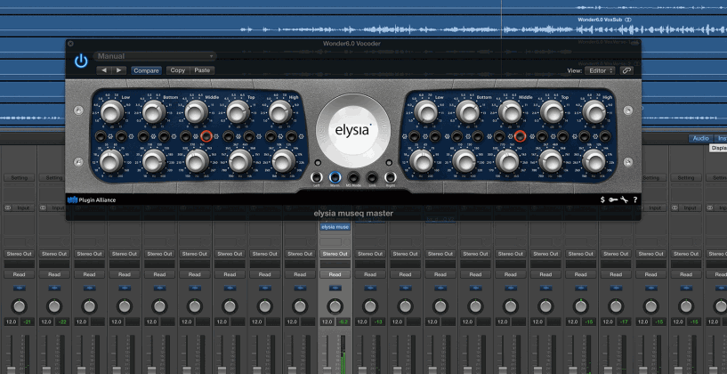Open help via the question mark icon
727x374 pixels.
[x=635, y=200]
